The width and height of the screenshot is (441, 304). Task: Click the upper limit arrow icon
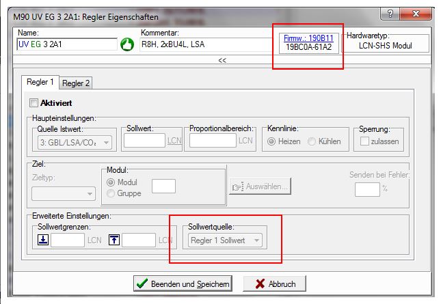(113, 240)
